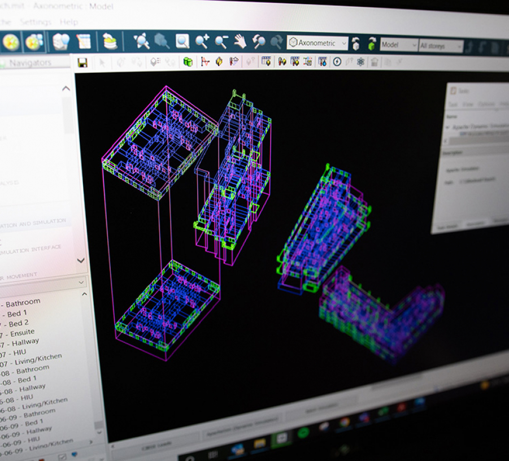Click the first sun-path compass icon

11,42
